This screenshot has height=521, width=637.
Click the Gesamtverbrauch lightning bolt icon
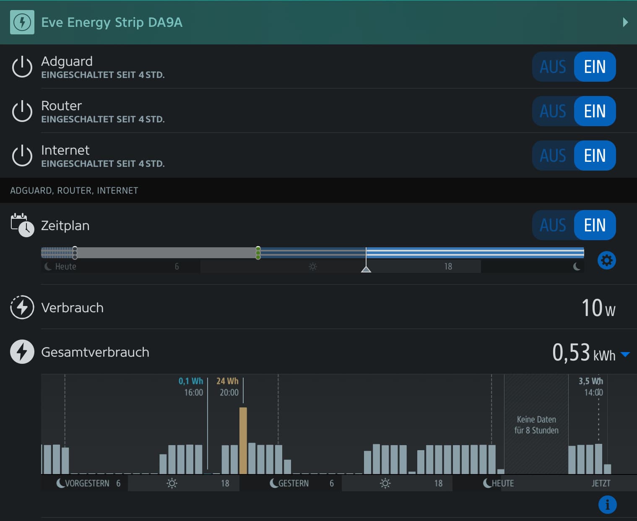(x=22, y=352)
